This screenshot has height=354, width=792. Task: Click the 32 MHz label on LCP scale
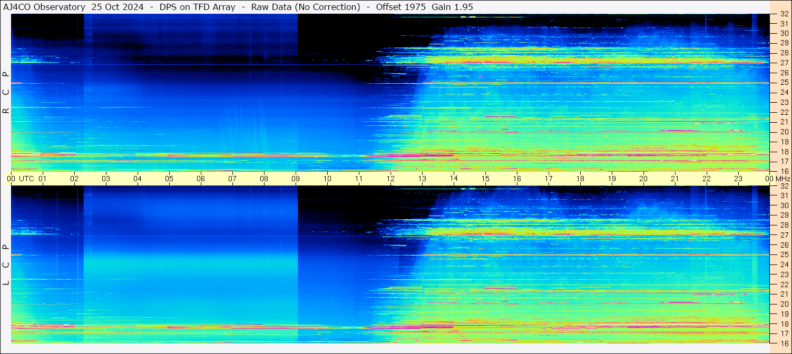click(784, 186)
